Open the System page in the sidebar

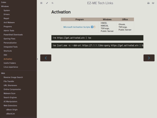coord(7,10)
